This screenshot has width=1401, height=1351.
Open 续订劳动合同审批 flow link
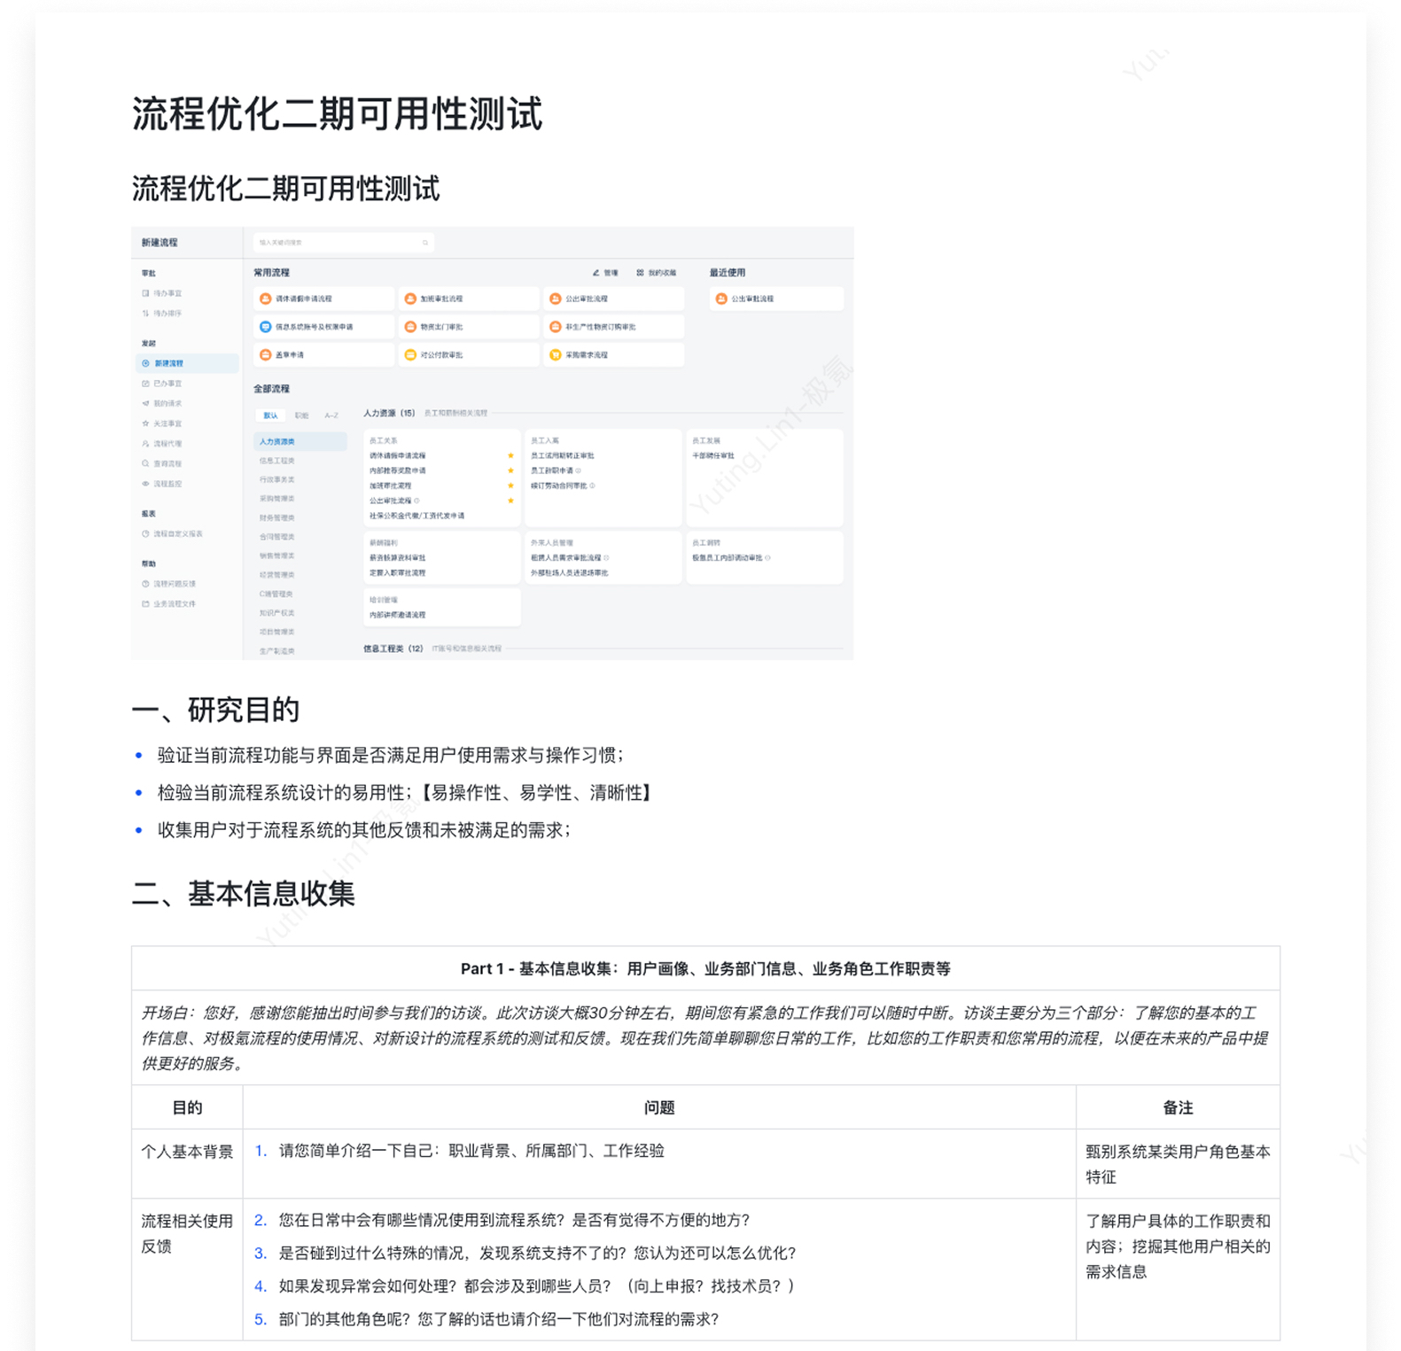pyautogui.click(x=558, y=485)
